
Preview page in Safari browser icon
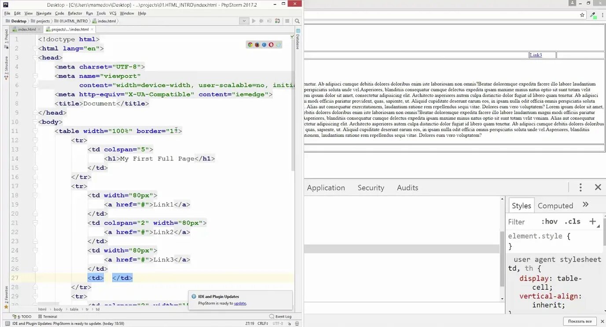pyautogui.click(x=264, y=44)
